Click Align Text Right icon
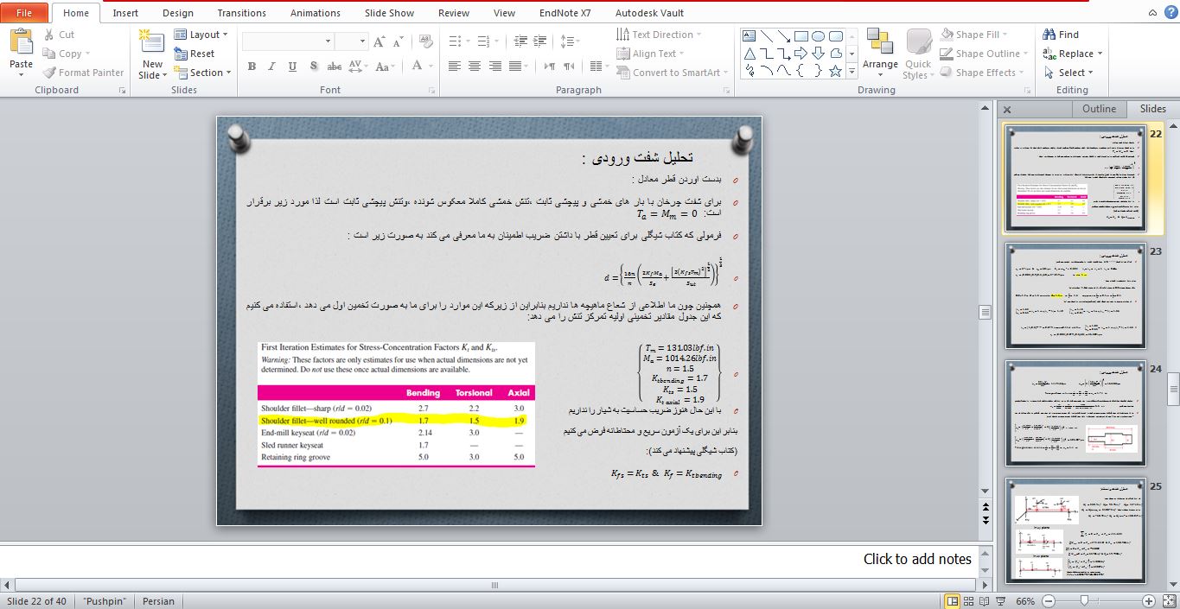 [494, 66]
